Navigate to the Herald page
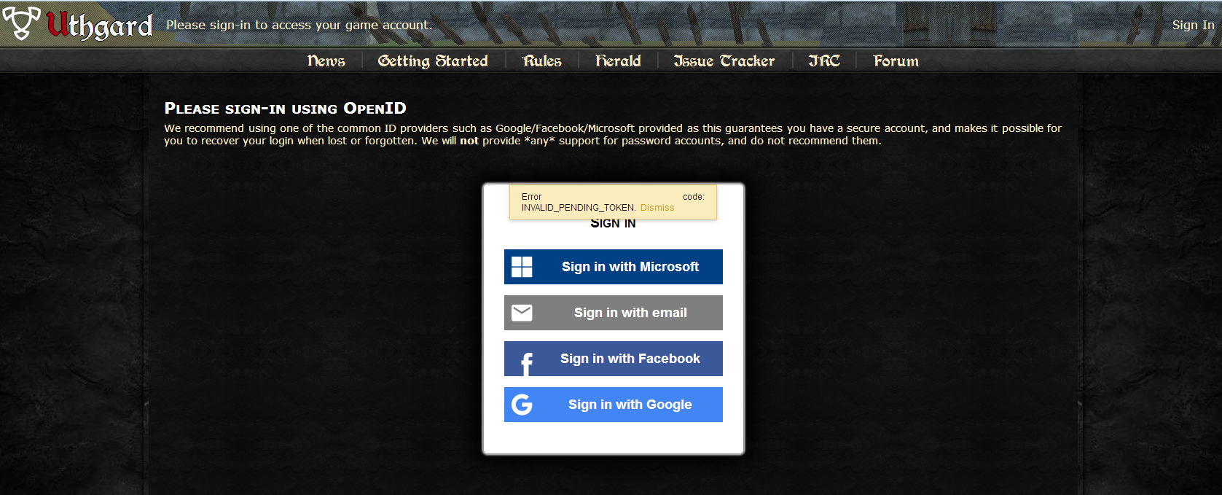The width and height of the screenshot is (1222, 495). [618, 61]
